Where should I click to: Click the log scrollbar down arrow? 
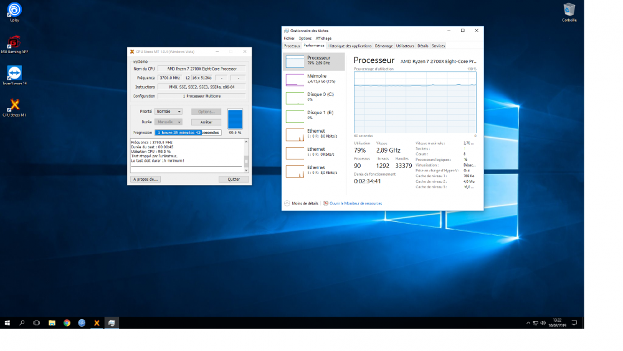(246, 170)
